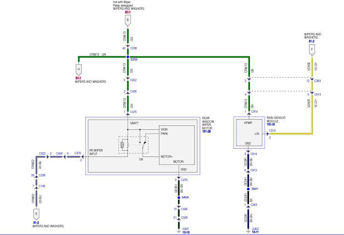Screen dimensions: 344x235
Task: Open the 151-28 rear wiper motor link
Action: (x=206, y=132)
